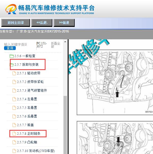153x154 pixels.
Task: Click 折叠全部 to collapse all tree nodes
Action: [x=55, y=45]
